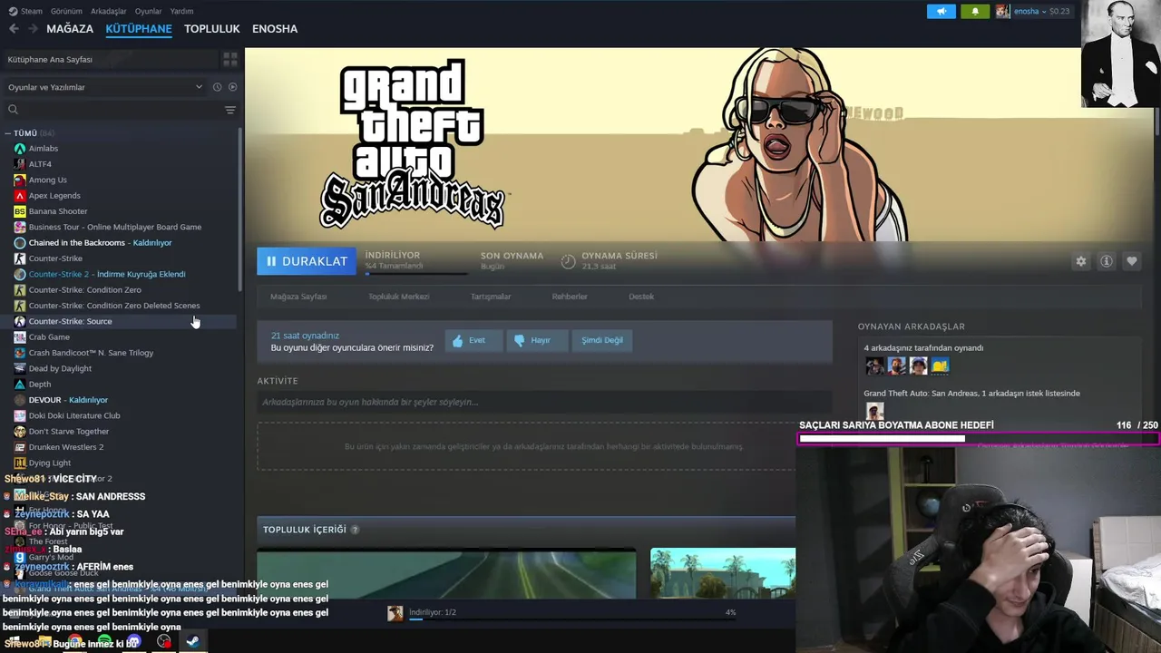Image resolution: width=1161 pixels, height=653 pixels.
Task: Open Rehberler link
Action: click(x=570, y=297)
